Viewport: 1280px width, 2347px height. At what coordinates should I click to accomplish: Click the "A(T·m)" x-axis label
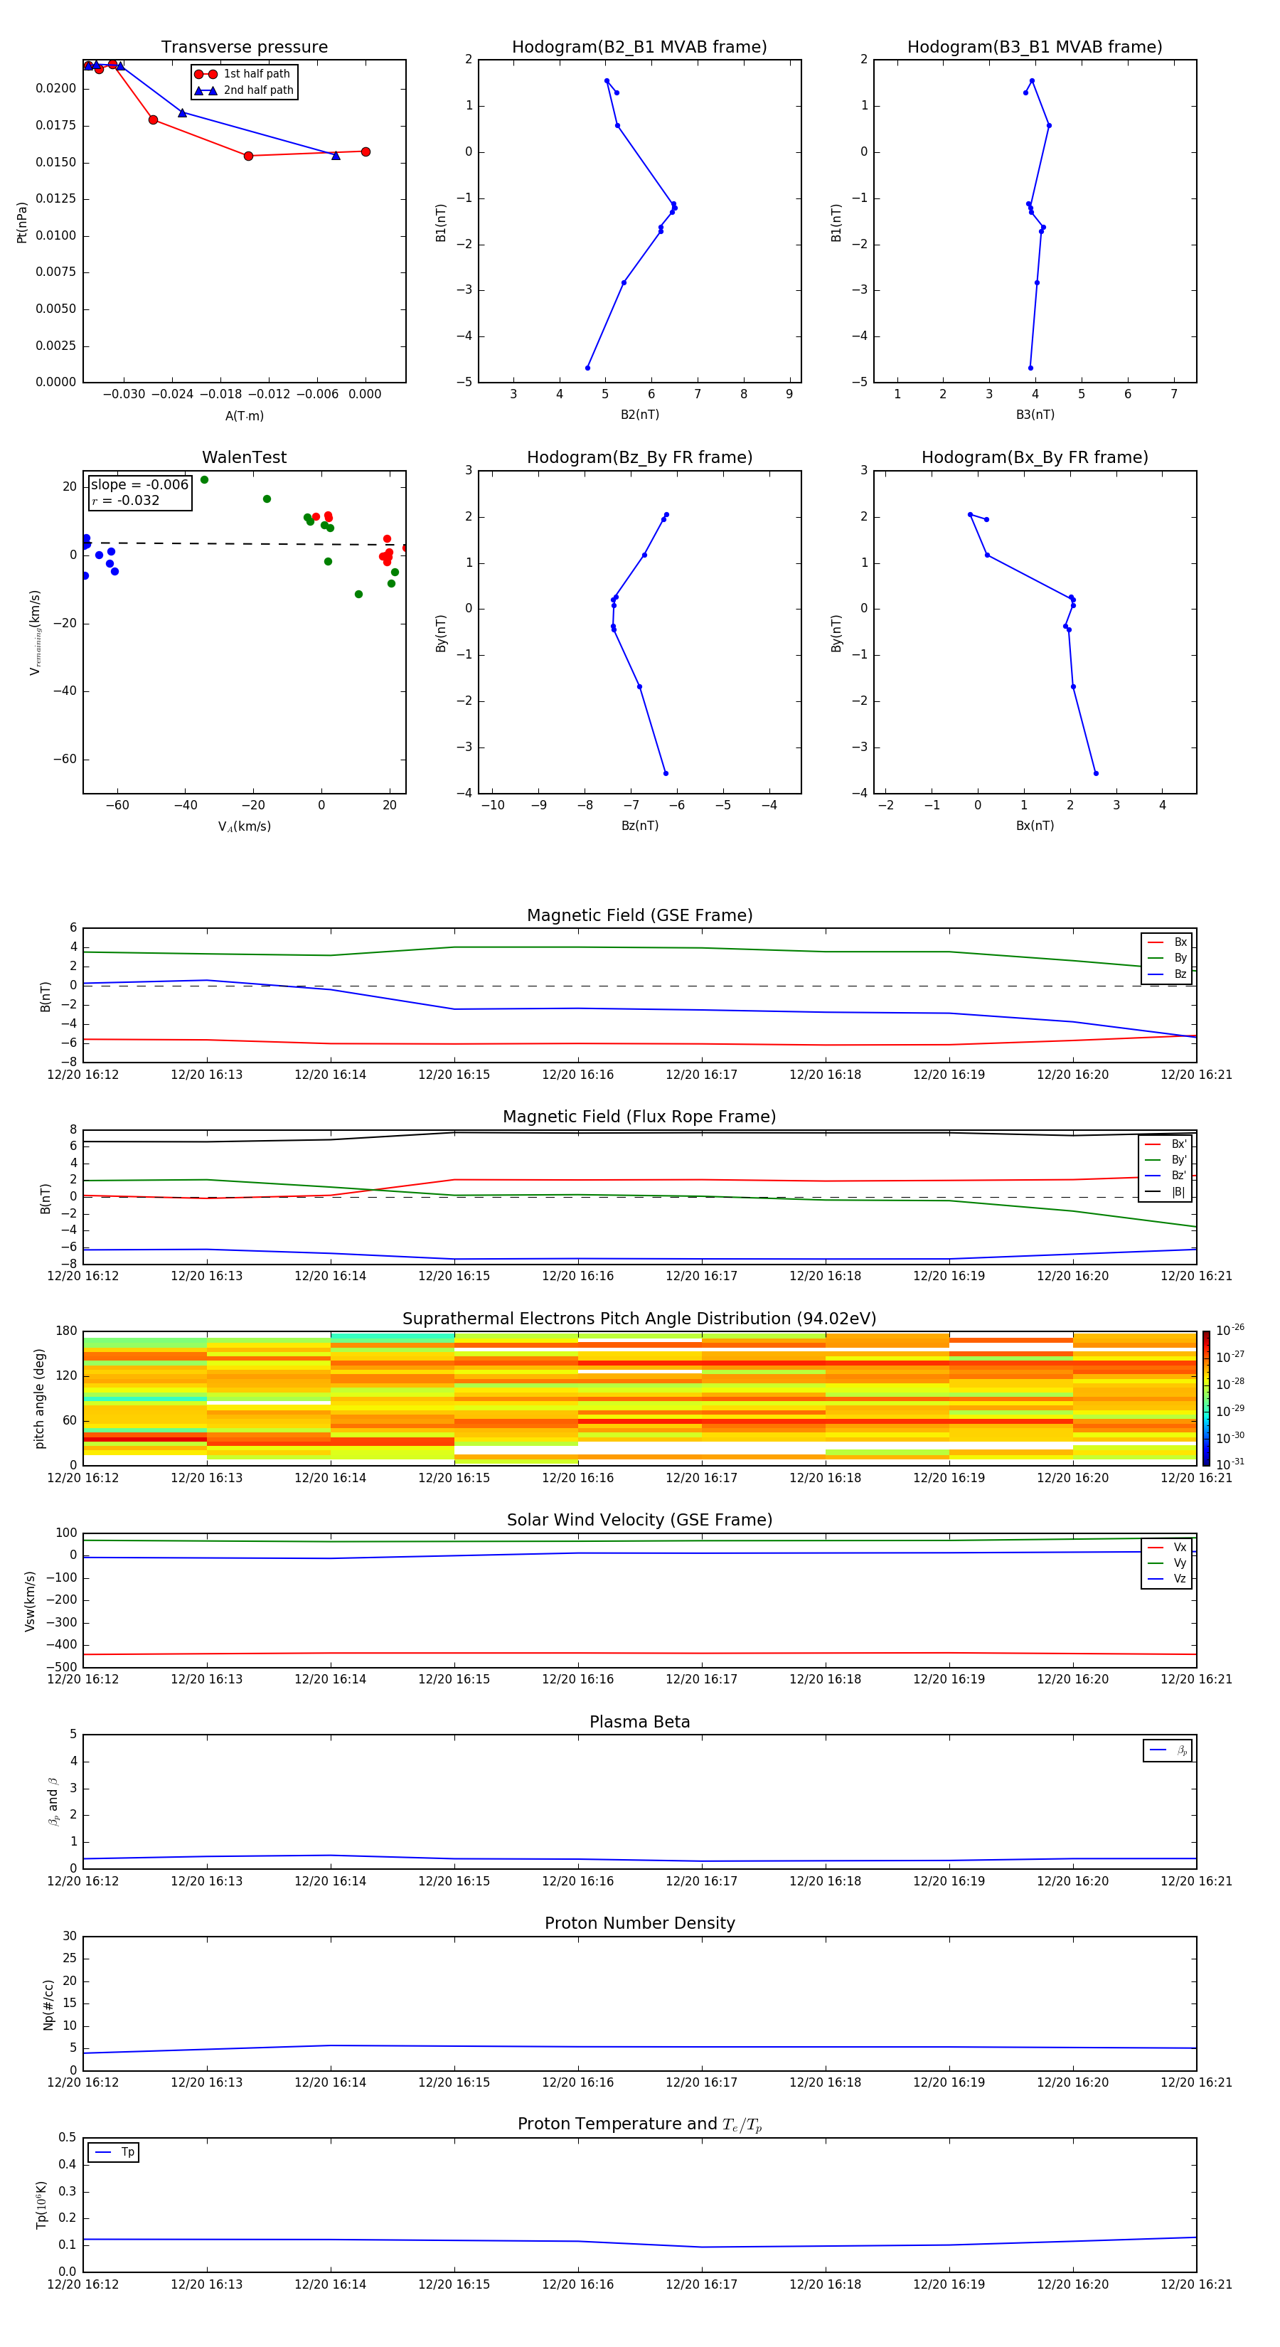point(244,415)
